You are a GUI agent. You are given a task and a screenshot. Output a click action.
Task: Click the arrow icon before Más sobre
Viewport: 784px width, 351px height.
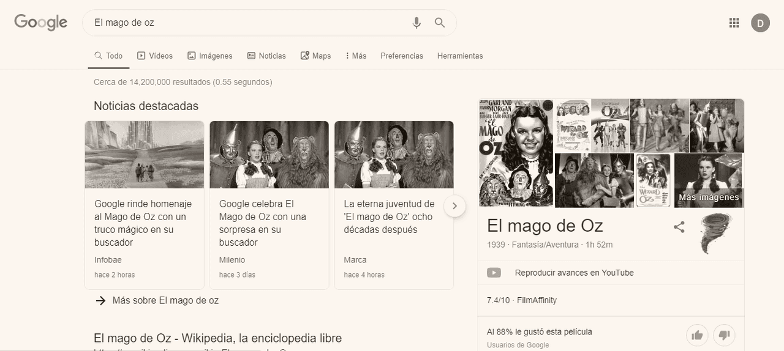click(x=101, y=300)
